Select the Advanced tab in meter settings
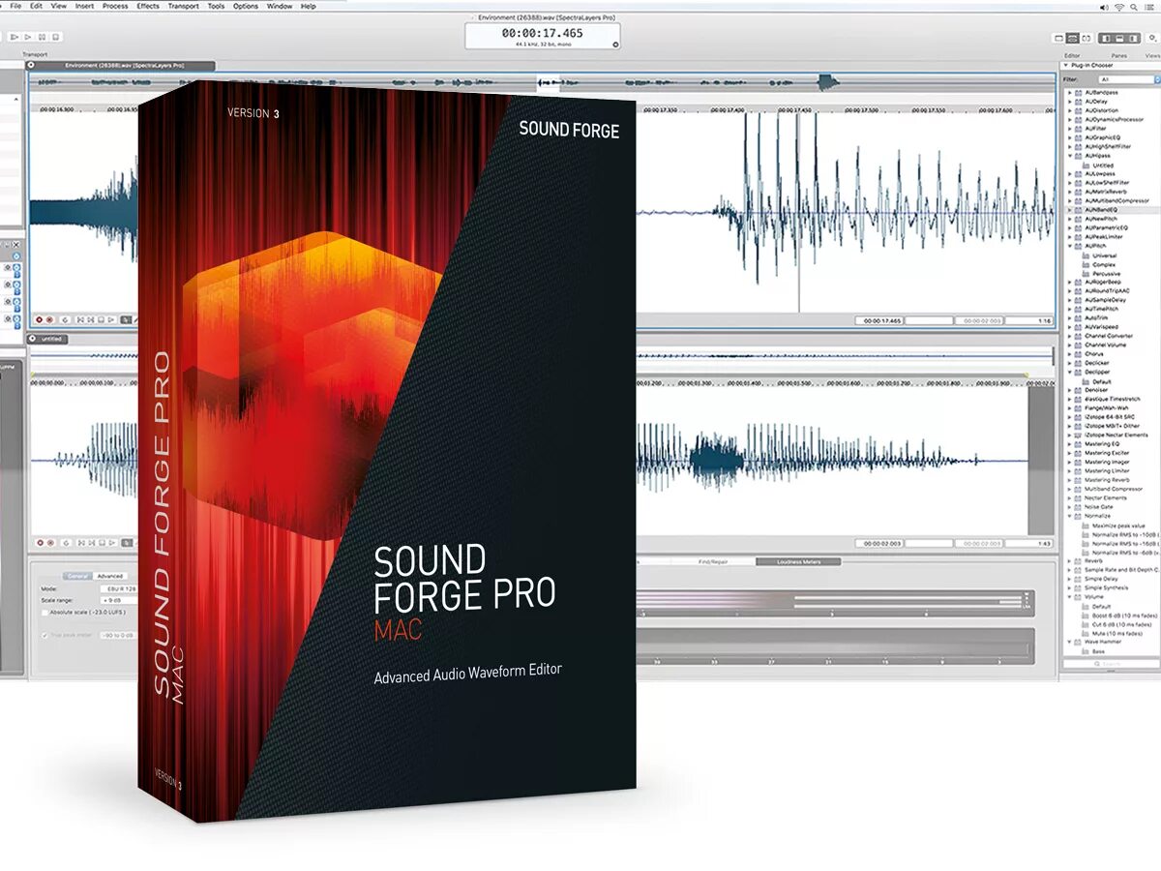1161x871 pixels. (x=109, y=576)
